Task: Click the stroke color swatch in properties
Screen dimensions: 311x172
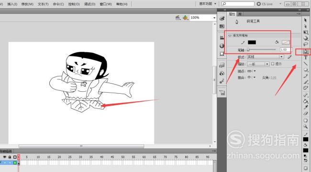Action: 252,42
